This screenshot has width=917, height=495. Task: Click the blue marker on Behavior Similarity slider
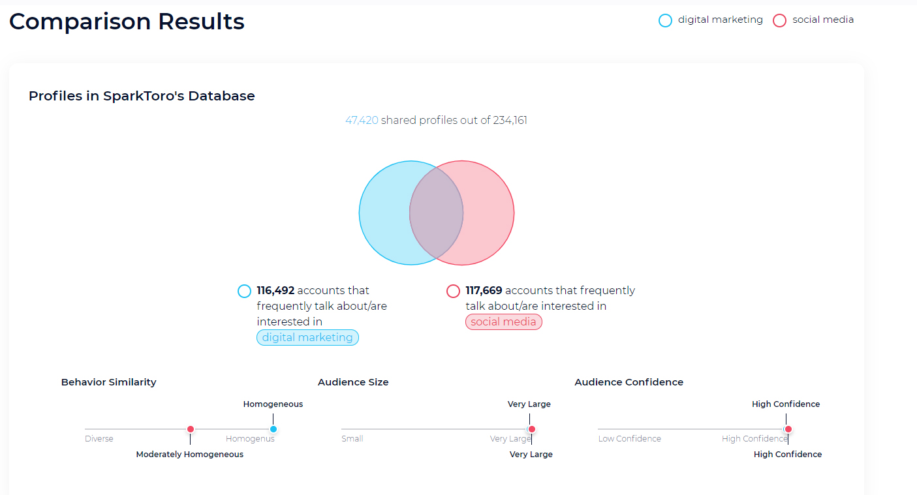[x=273, y=429]
